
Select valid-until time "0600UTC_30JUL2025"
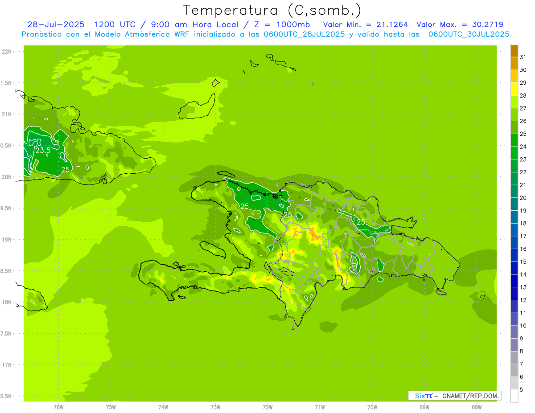pyautogui.click(x=469, y=34)
